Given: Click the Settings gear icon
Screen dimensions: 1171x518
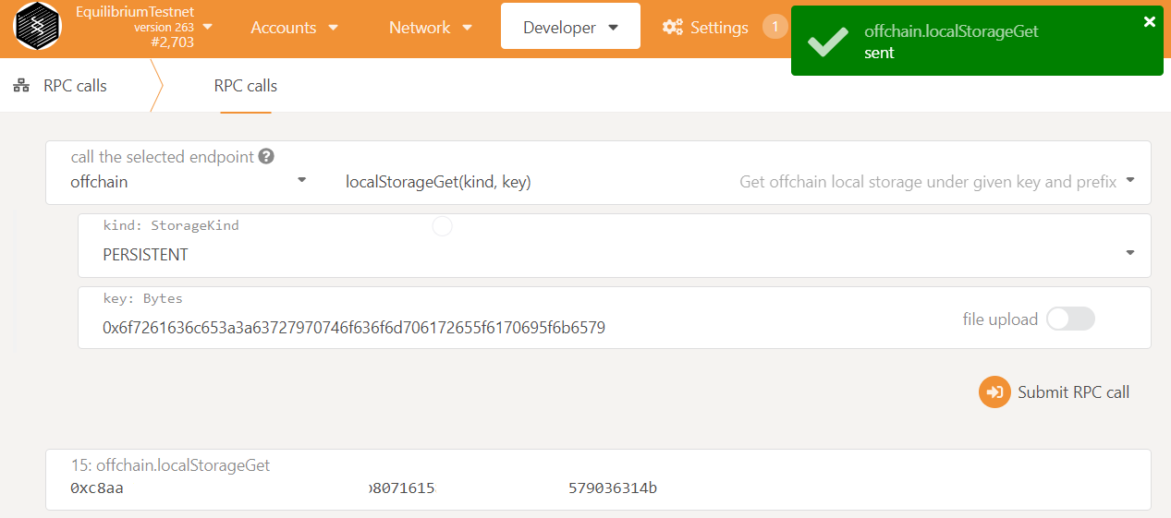Looking at the screenshot, I should (x=673, y=28).
